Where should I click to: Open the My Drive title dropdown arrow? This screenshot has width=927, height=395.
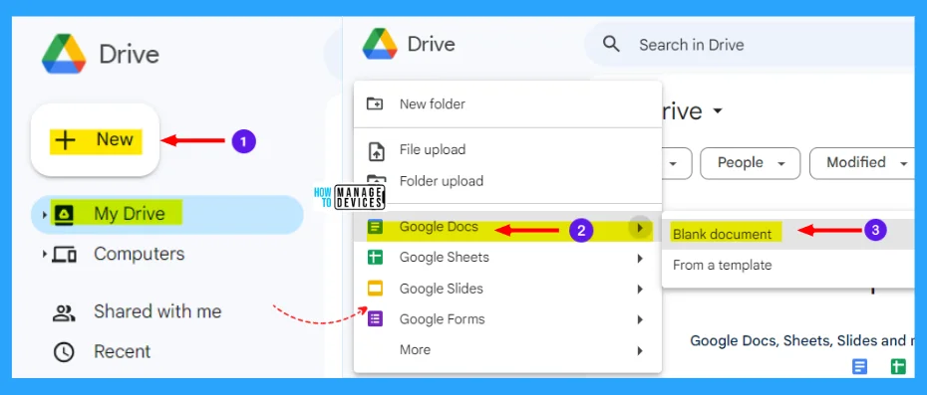tap(719, 111)
